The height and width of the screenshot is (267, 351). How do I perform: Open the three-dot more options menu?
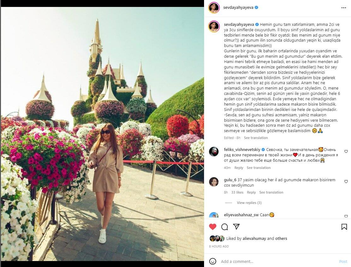[344, 8]
